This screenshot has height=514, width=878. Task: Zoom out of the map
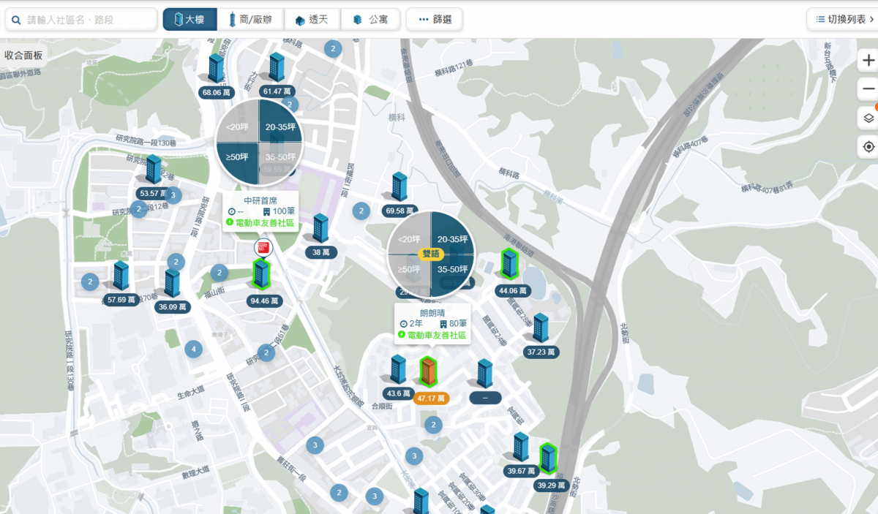pyautogui.click(x=868, y=89)
